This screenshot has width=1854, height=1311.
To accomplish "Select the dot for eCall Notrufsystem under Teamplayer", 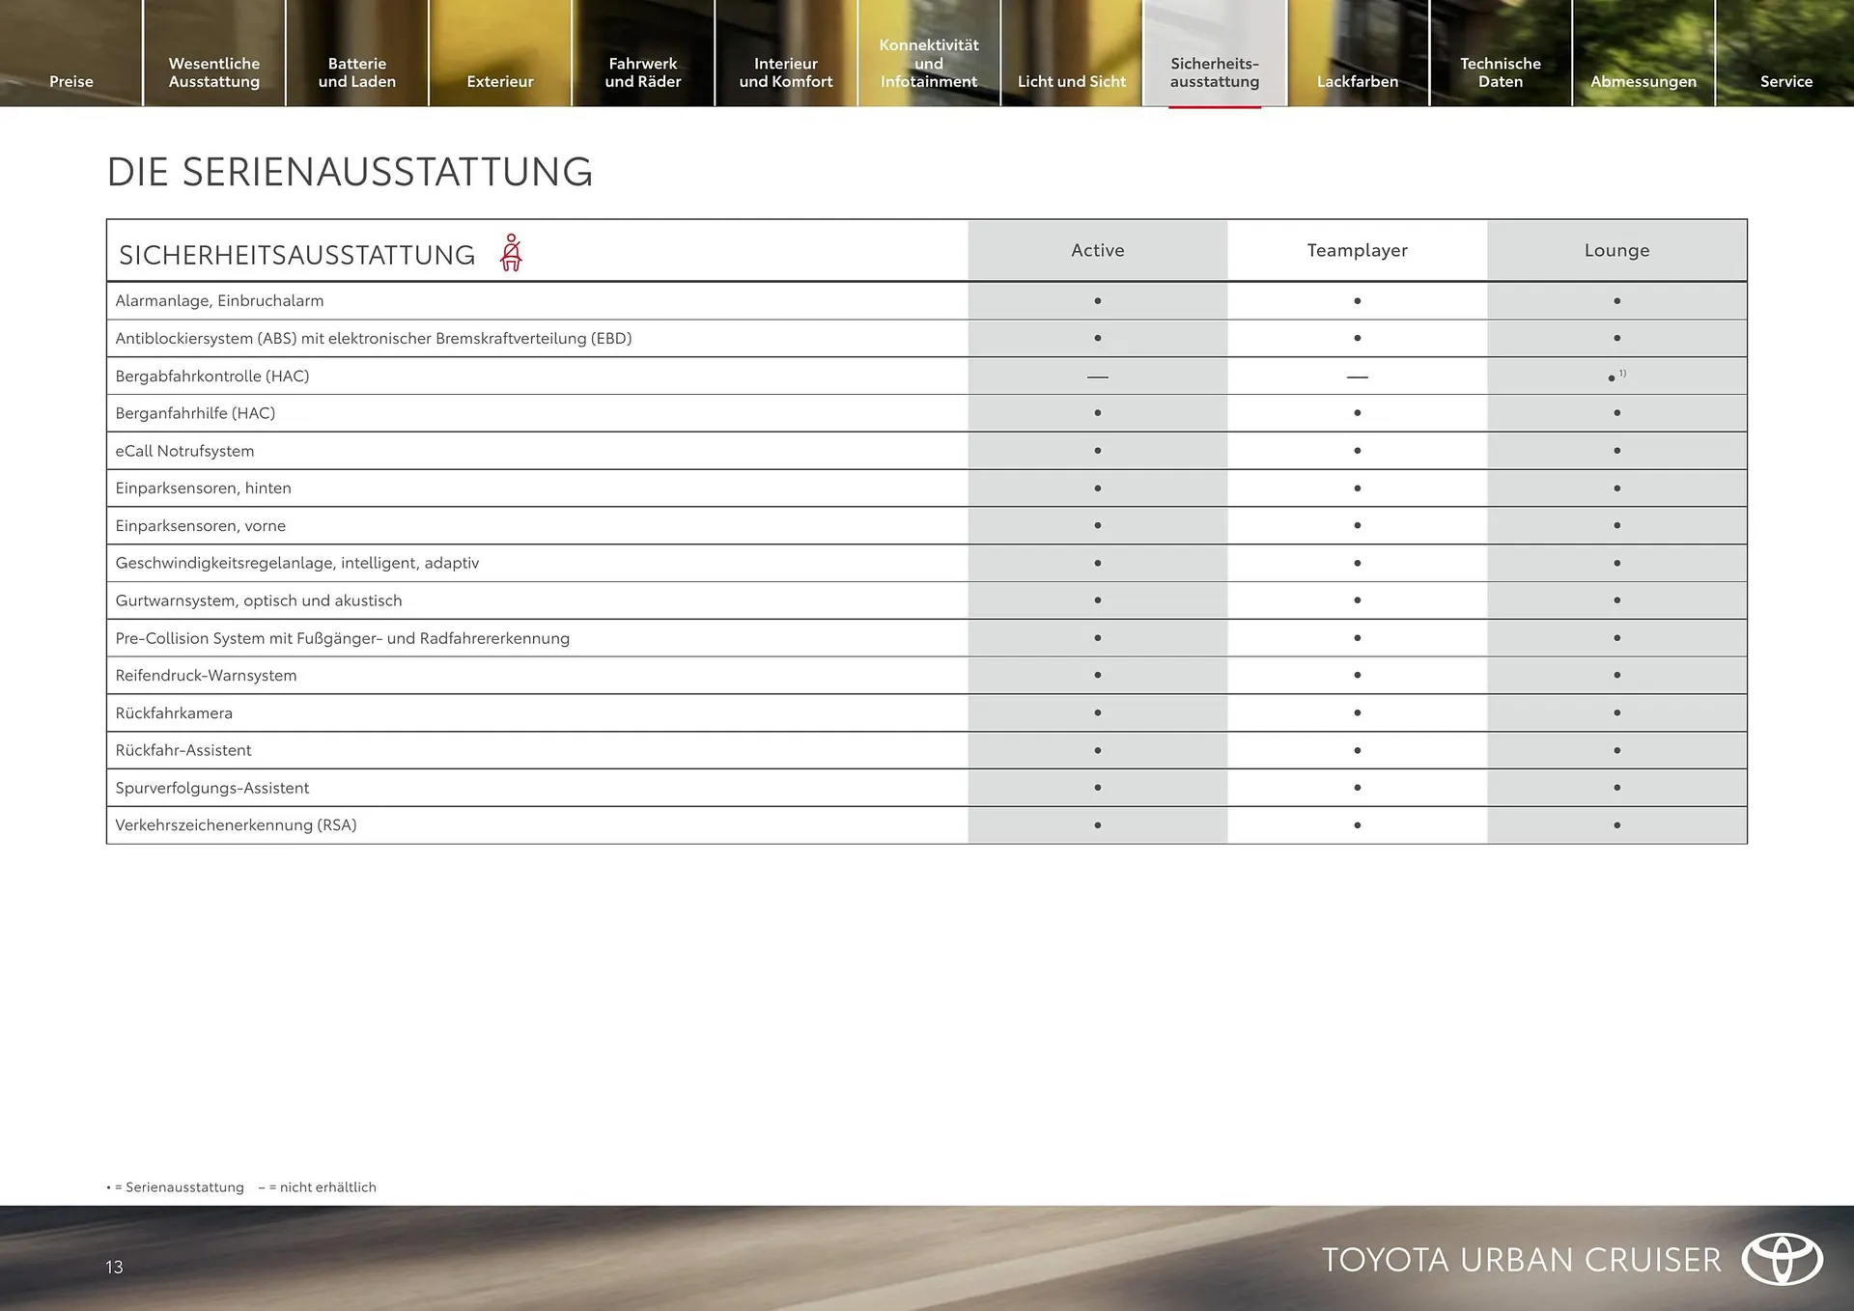I will (x=1357, y=450).
